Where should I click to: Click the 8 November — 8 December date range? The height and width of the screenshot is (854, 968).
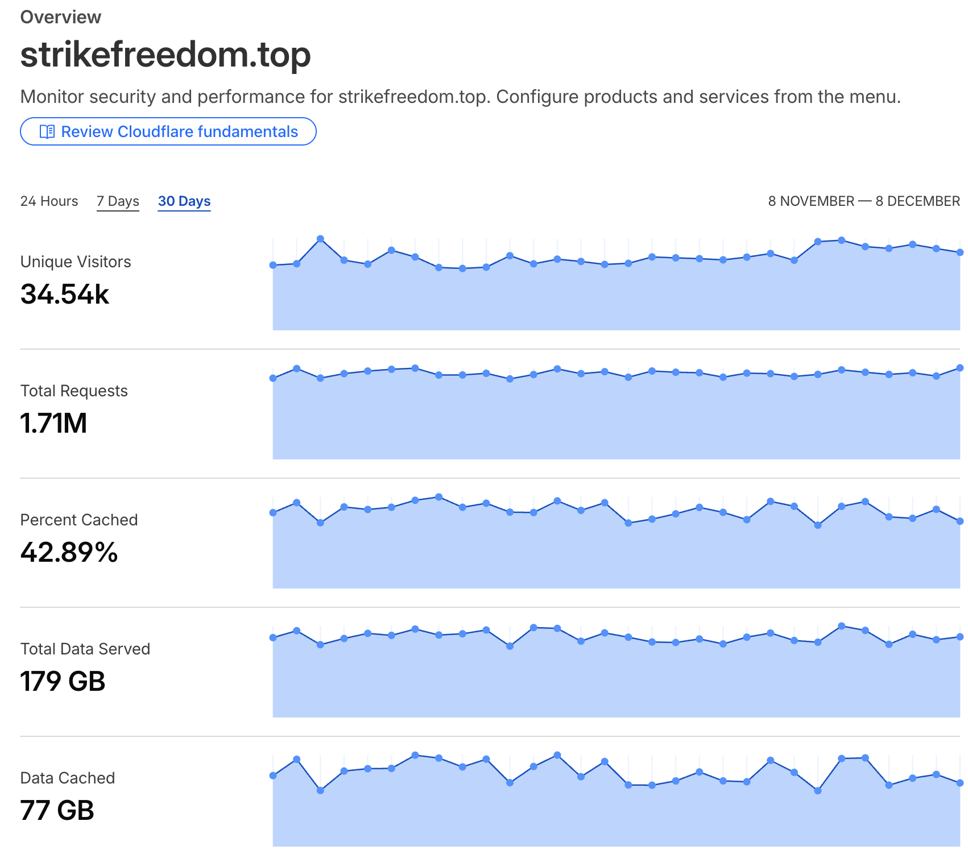(863, 201)
